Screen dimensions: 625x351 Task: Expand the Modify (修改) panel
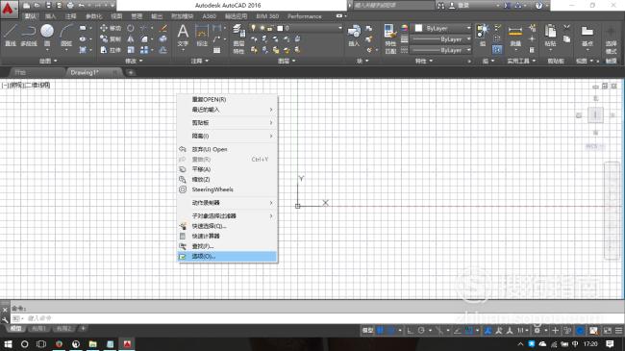click(134, 61)
